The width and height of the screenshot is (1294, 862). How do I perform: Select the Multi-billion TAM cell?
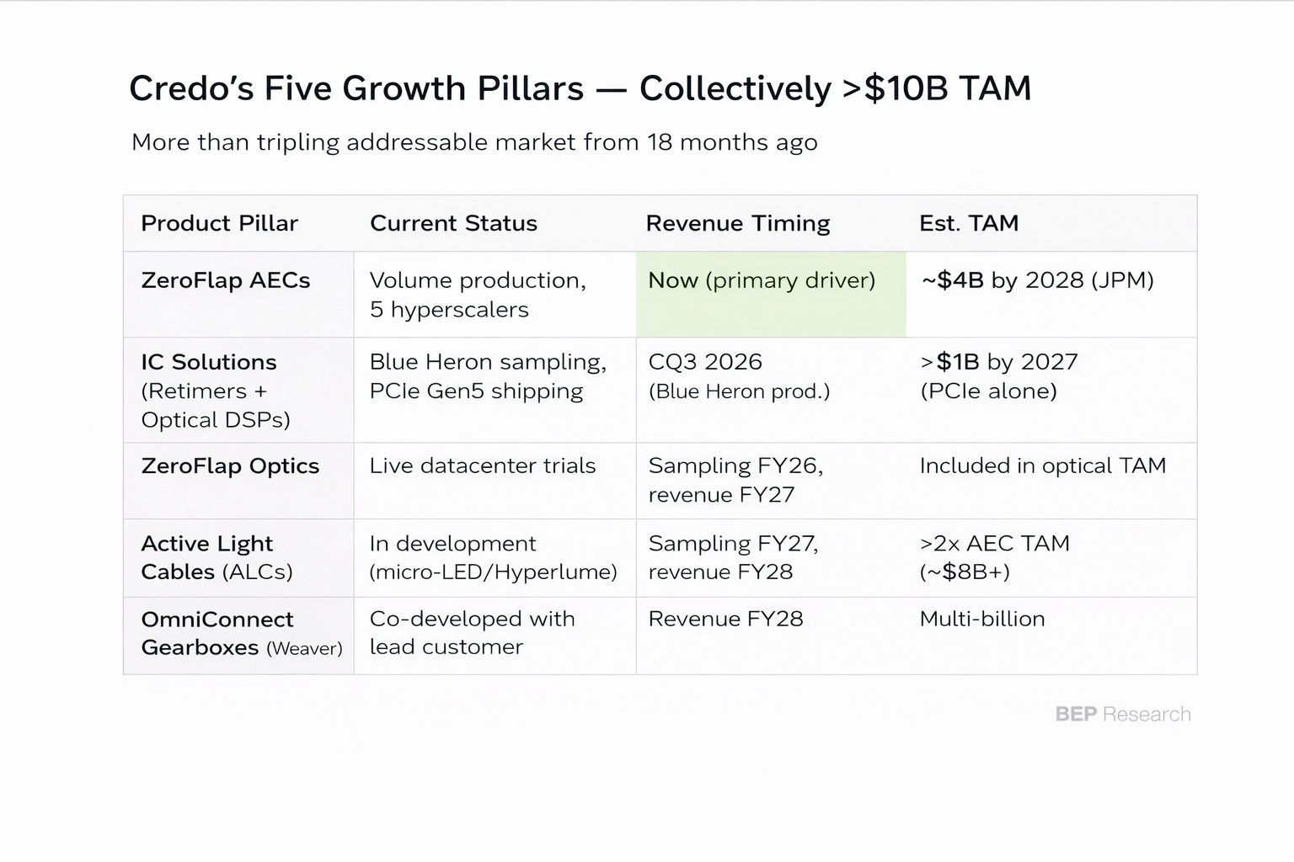(982, 619)
